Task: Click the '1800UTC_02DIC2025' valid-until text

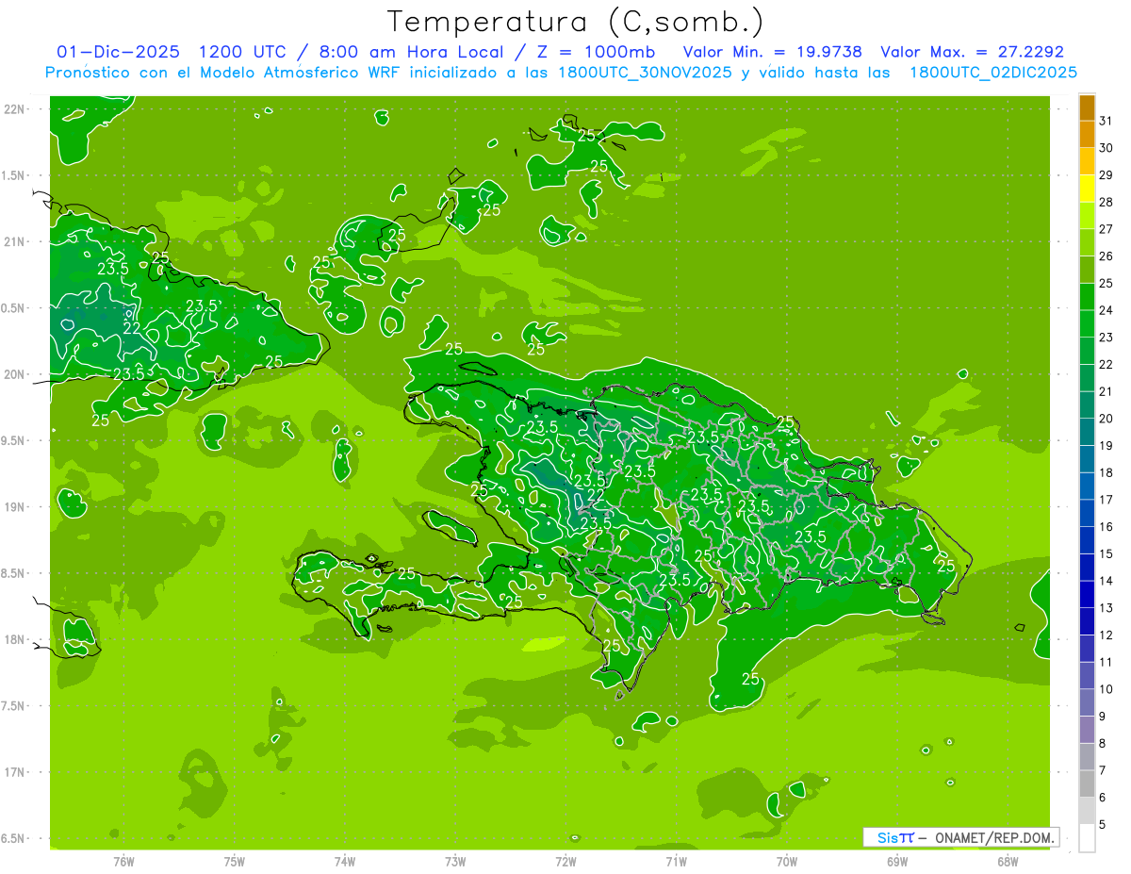Action: (992, 73)
